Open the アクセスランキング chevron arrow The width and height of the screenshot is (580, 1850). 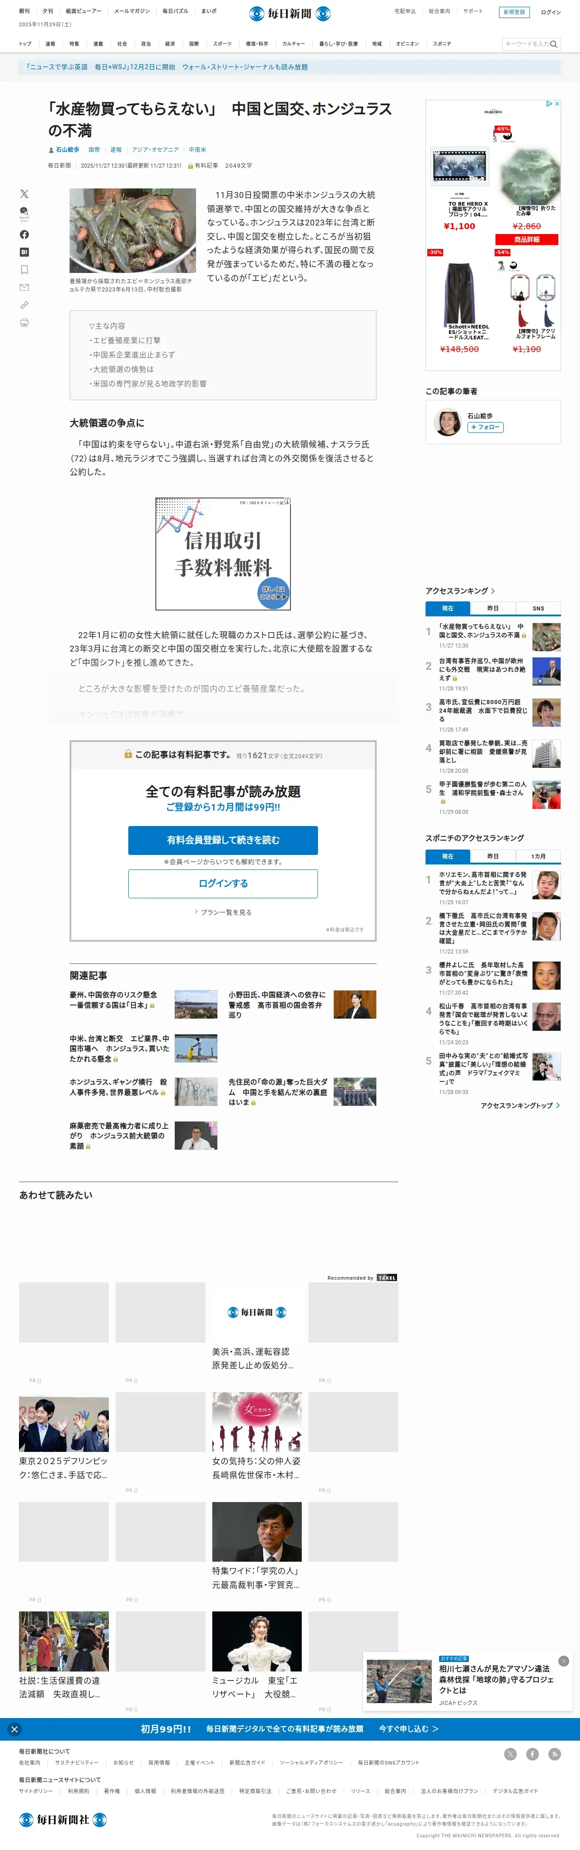[x=493, y=591]
